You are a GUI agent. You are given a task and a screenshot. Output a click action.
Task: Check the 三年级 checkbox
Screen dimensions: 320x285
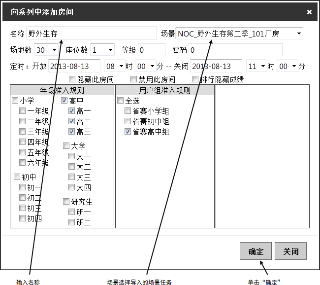[22, 131]
